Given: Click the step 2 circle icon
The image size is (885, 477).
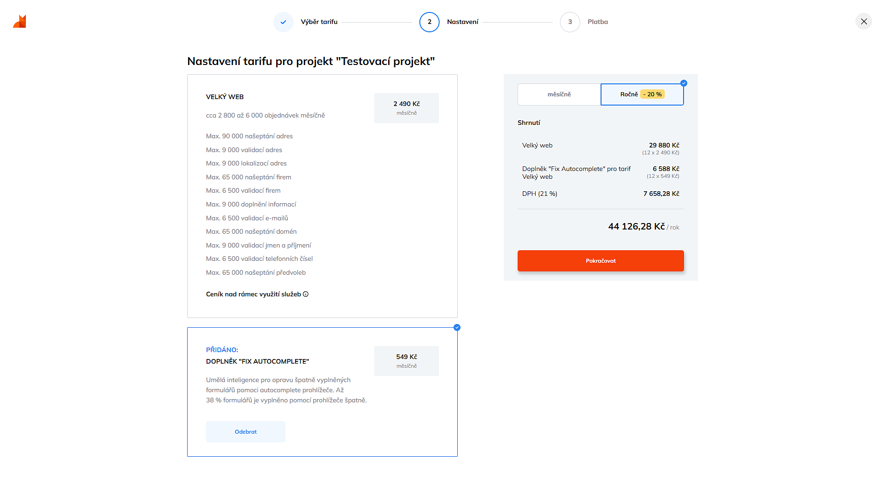Looking at the screenshot, I should tap(429, 22).
